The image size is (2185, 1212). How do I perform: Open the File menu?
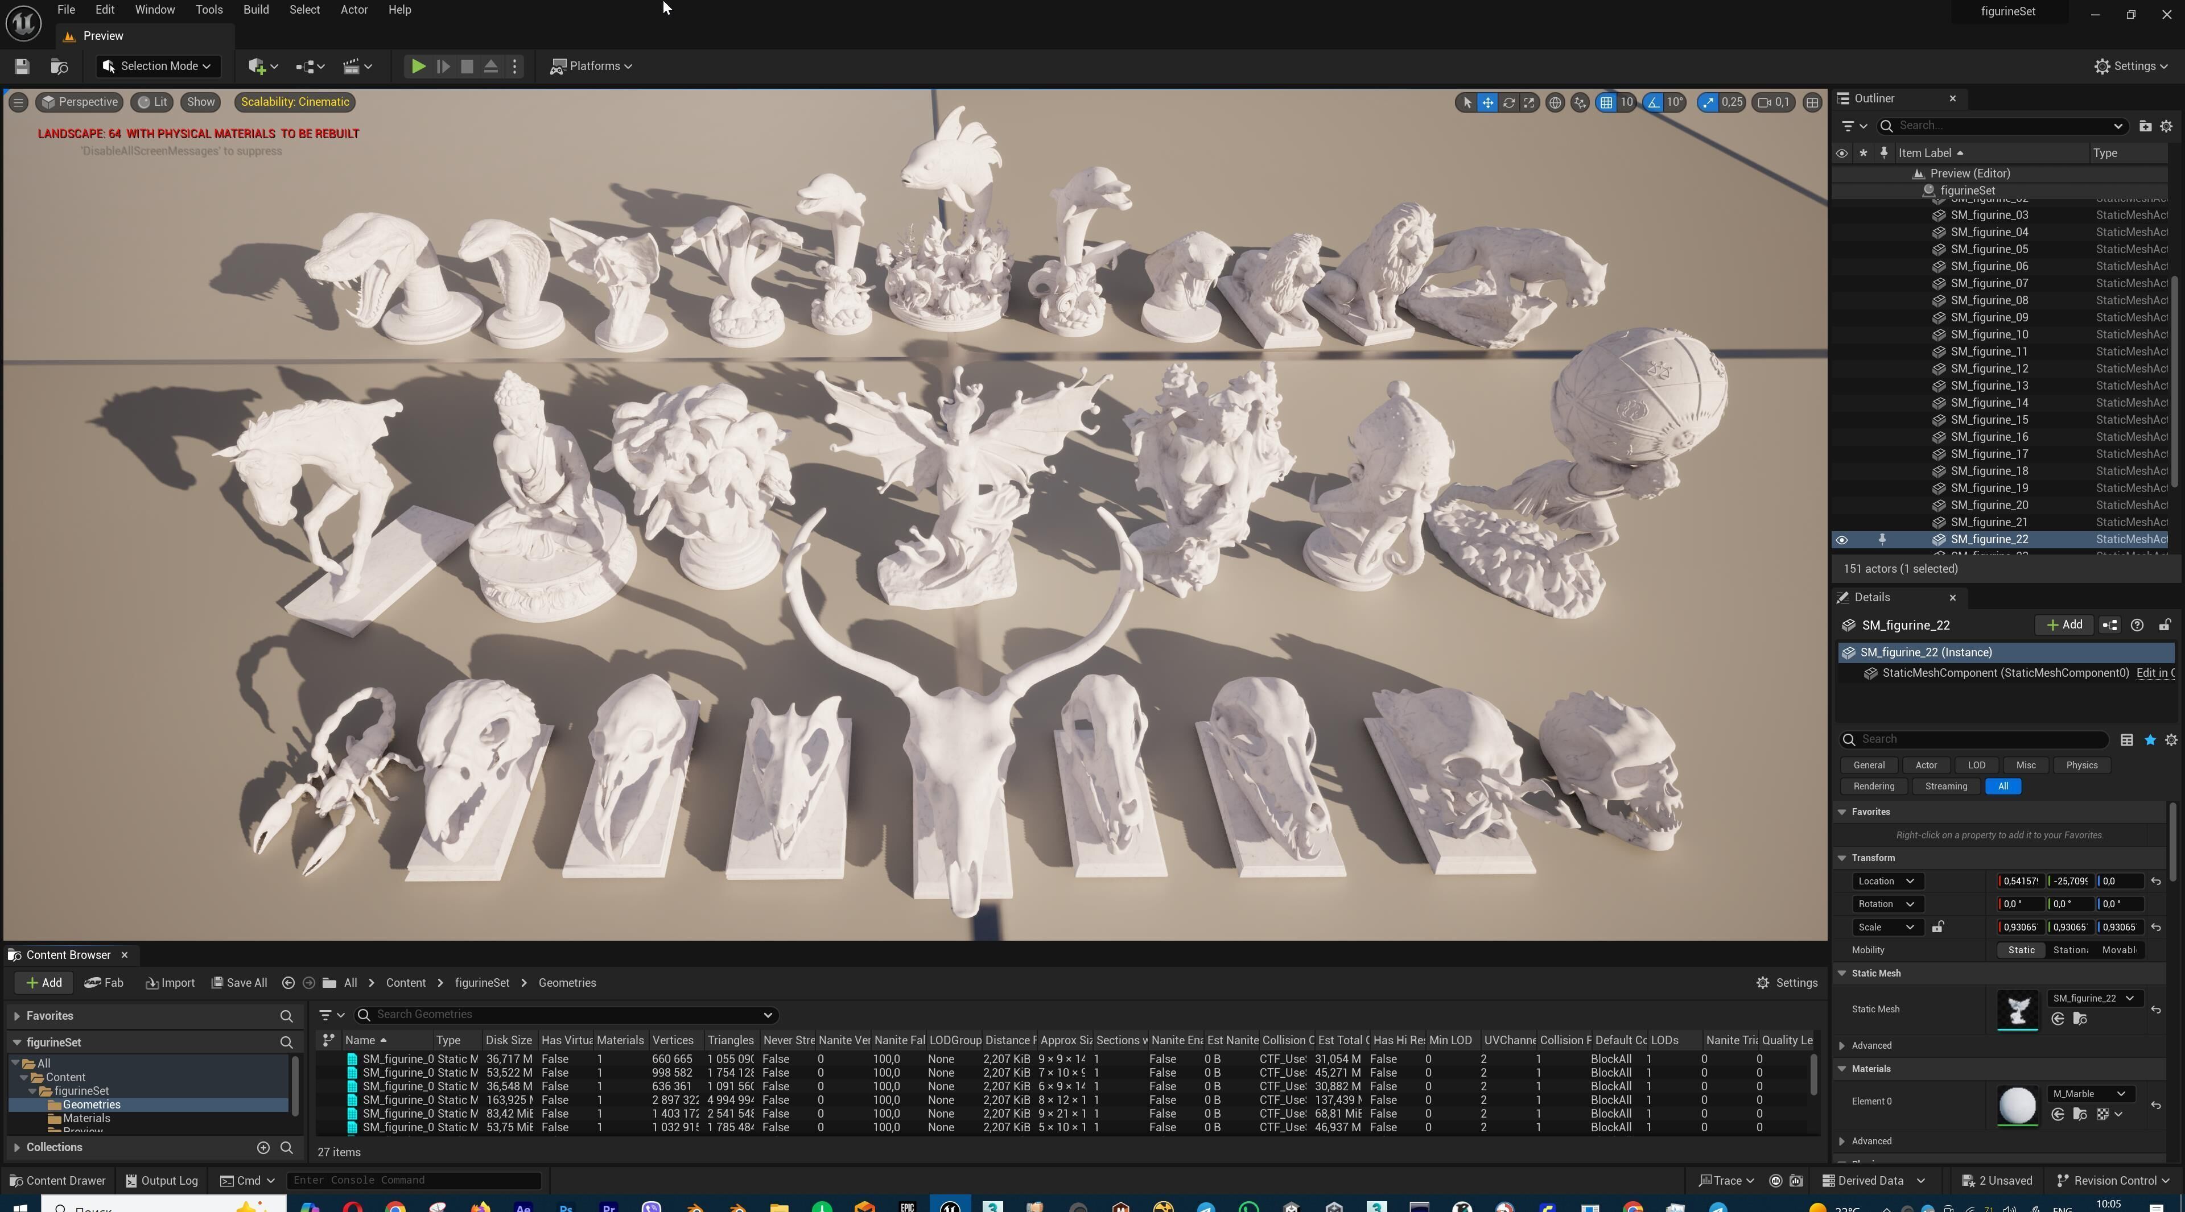pyautogui.click(x=65, y=10)
